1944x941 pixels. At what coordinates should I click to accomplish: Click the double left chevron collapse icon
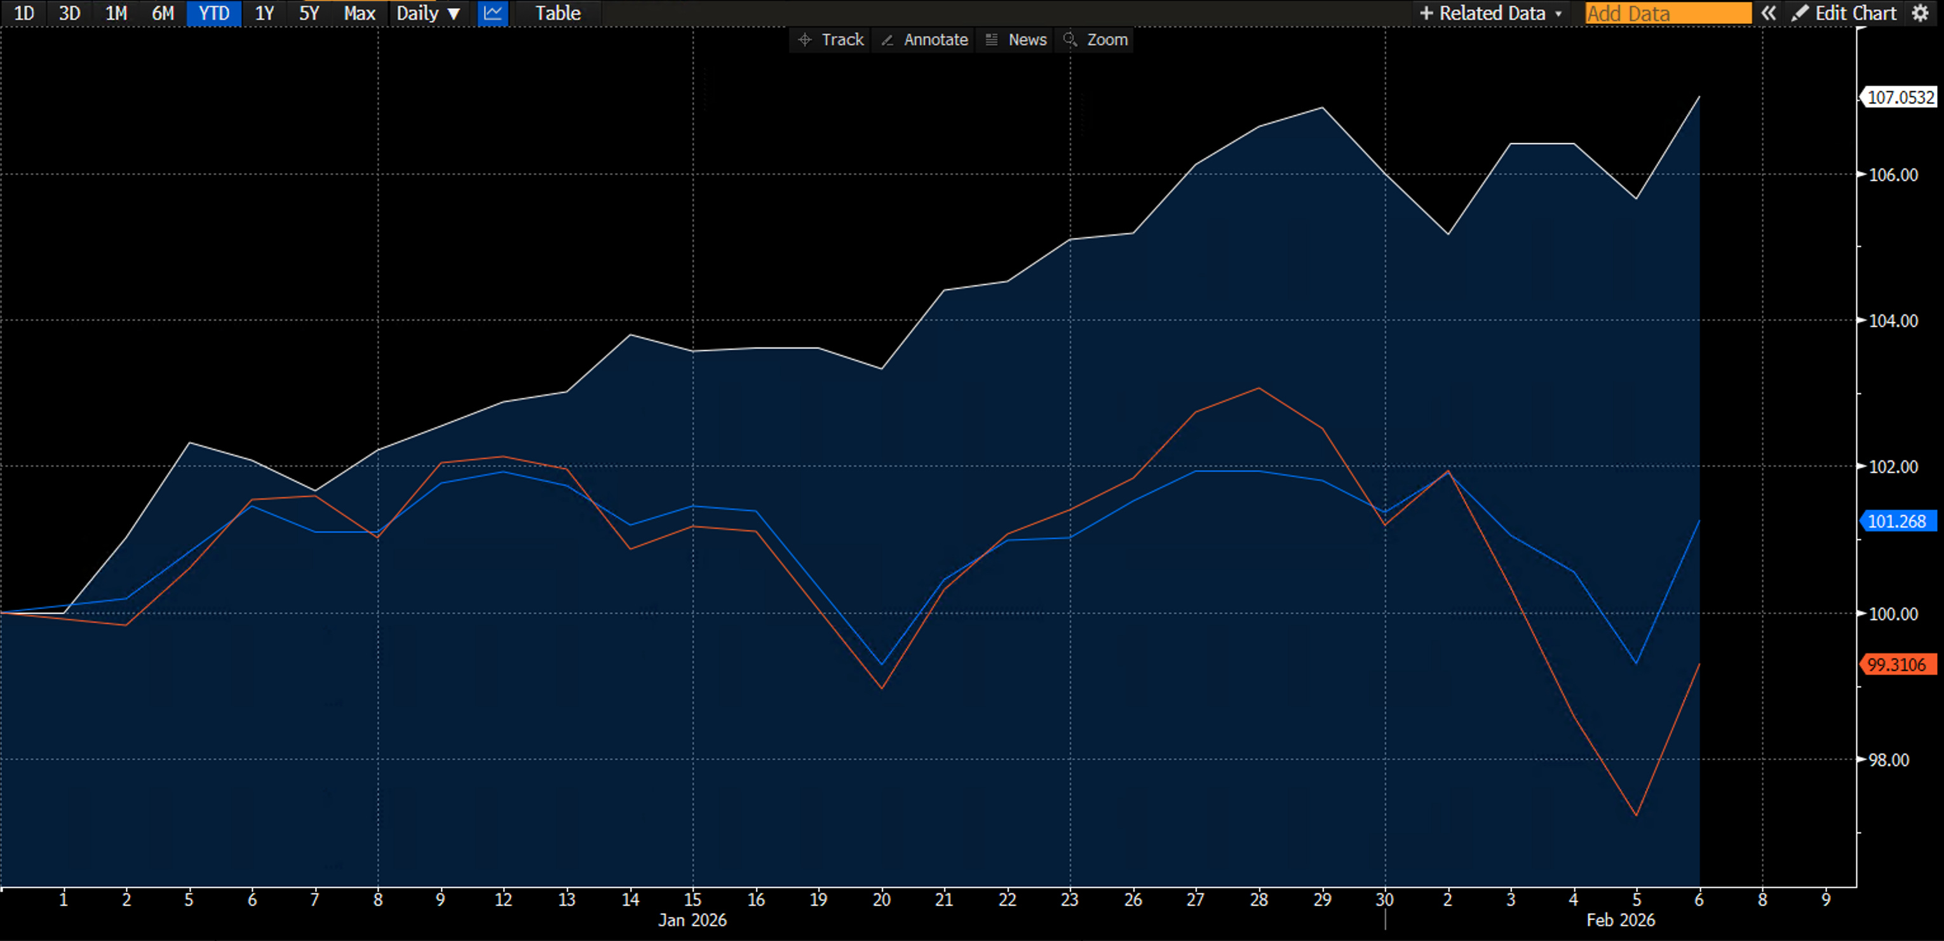(1768, 13)
